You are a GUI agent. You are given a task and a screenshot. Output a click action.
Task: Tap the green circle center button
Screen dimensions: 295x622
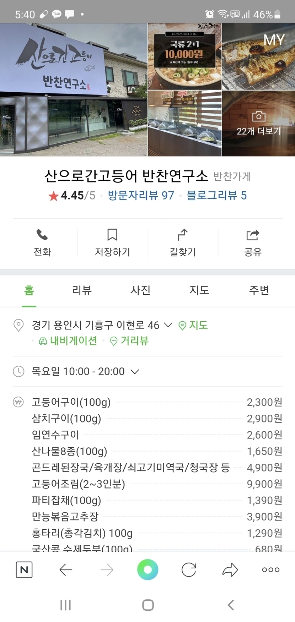147,569
